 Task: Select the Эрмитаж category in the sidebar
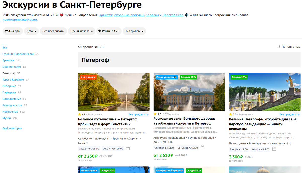tap(8, 60)
